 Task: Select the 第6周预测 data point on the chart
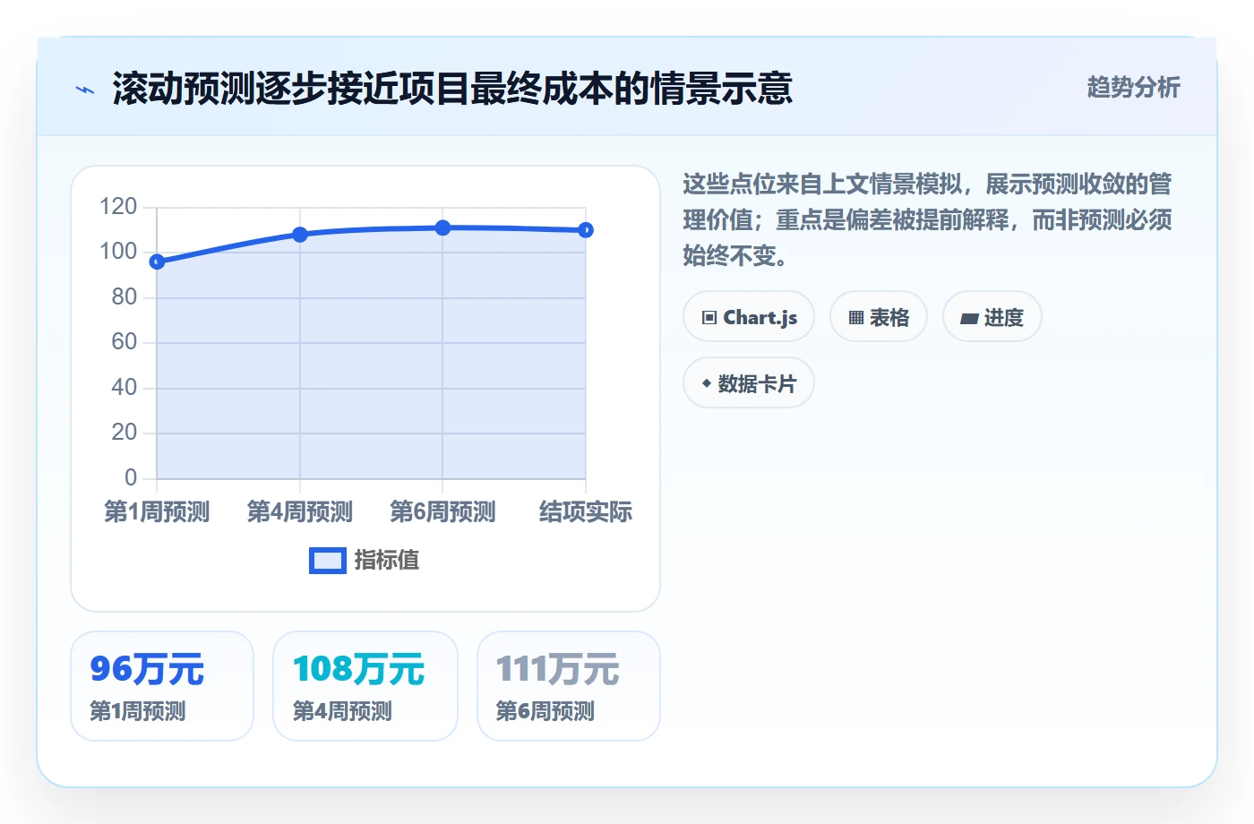(x=442, y=227)
